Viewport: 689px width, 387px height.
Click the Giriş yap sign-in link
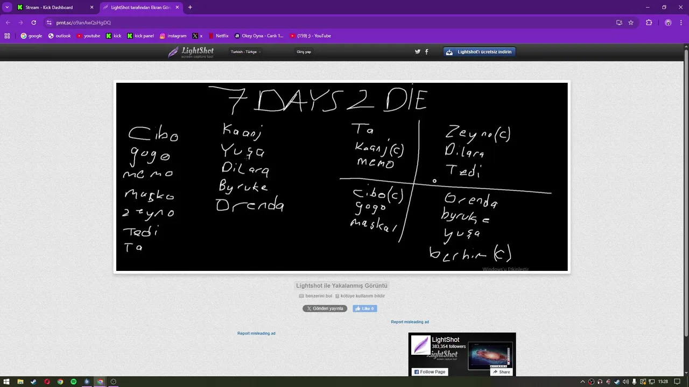[304, 52]
